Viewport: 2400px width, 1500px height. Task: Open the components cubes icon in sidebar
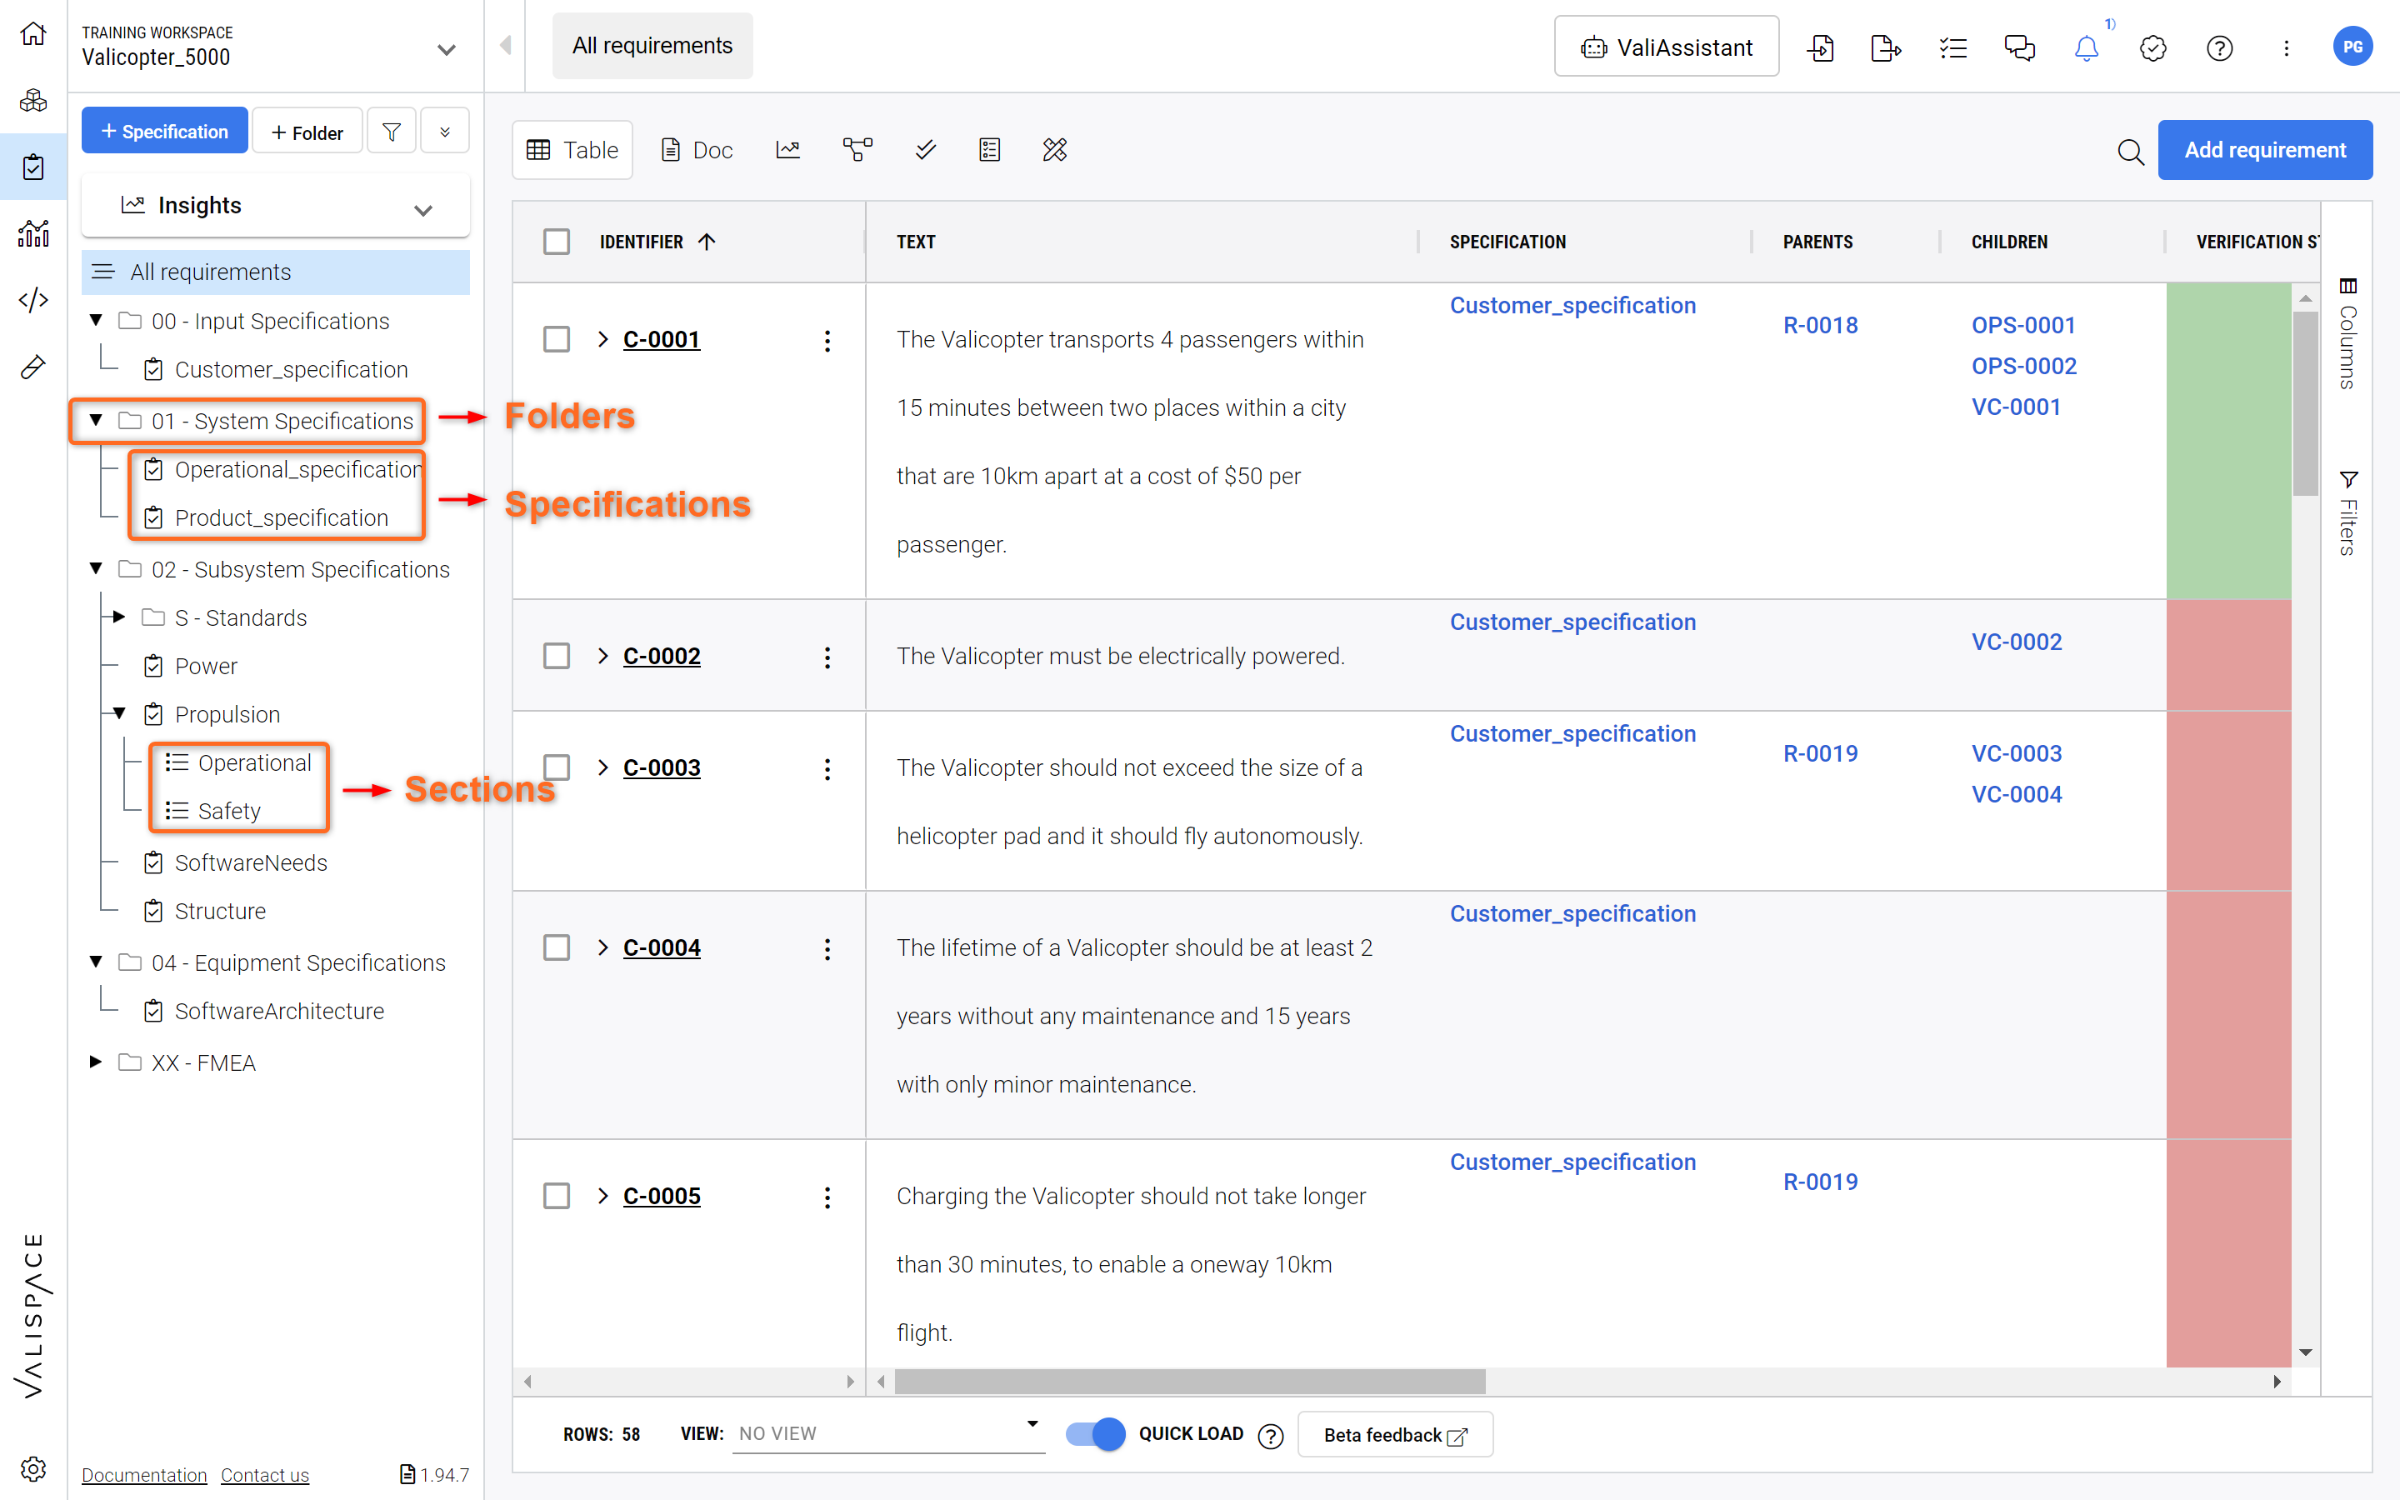coord(32,100)
